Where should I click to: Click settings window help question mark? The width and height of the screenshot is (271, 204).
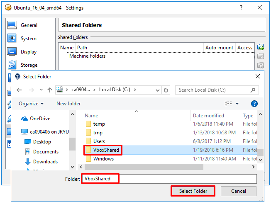pyautogui.click(x=241, y=7)
